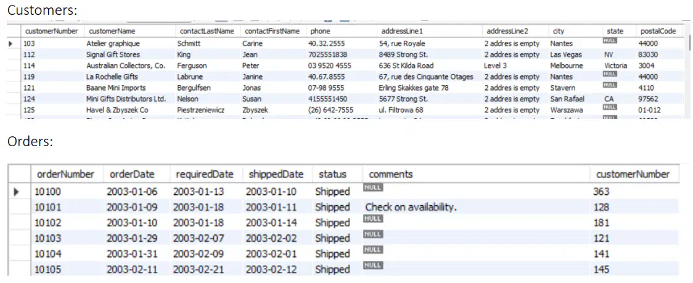This screenshot has width=693, height=283.
Task: Select the city 'Las Vegas'
Action: tap(566, 54)
